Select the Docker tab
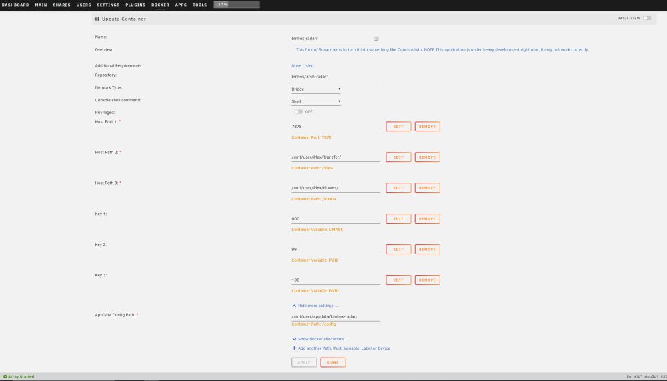Screen dimensions: 667x381 [160, 5]
